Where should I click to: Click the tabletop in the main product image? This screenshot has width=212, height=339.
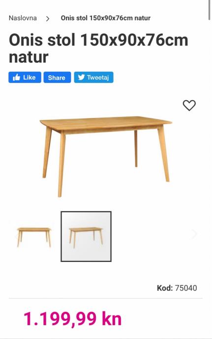(106, 123)
